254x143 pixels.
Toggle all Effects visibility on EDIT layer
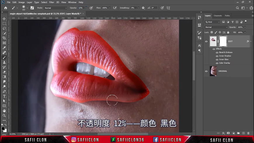[x=214, y=49]
